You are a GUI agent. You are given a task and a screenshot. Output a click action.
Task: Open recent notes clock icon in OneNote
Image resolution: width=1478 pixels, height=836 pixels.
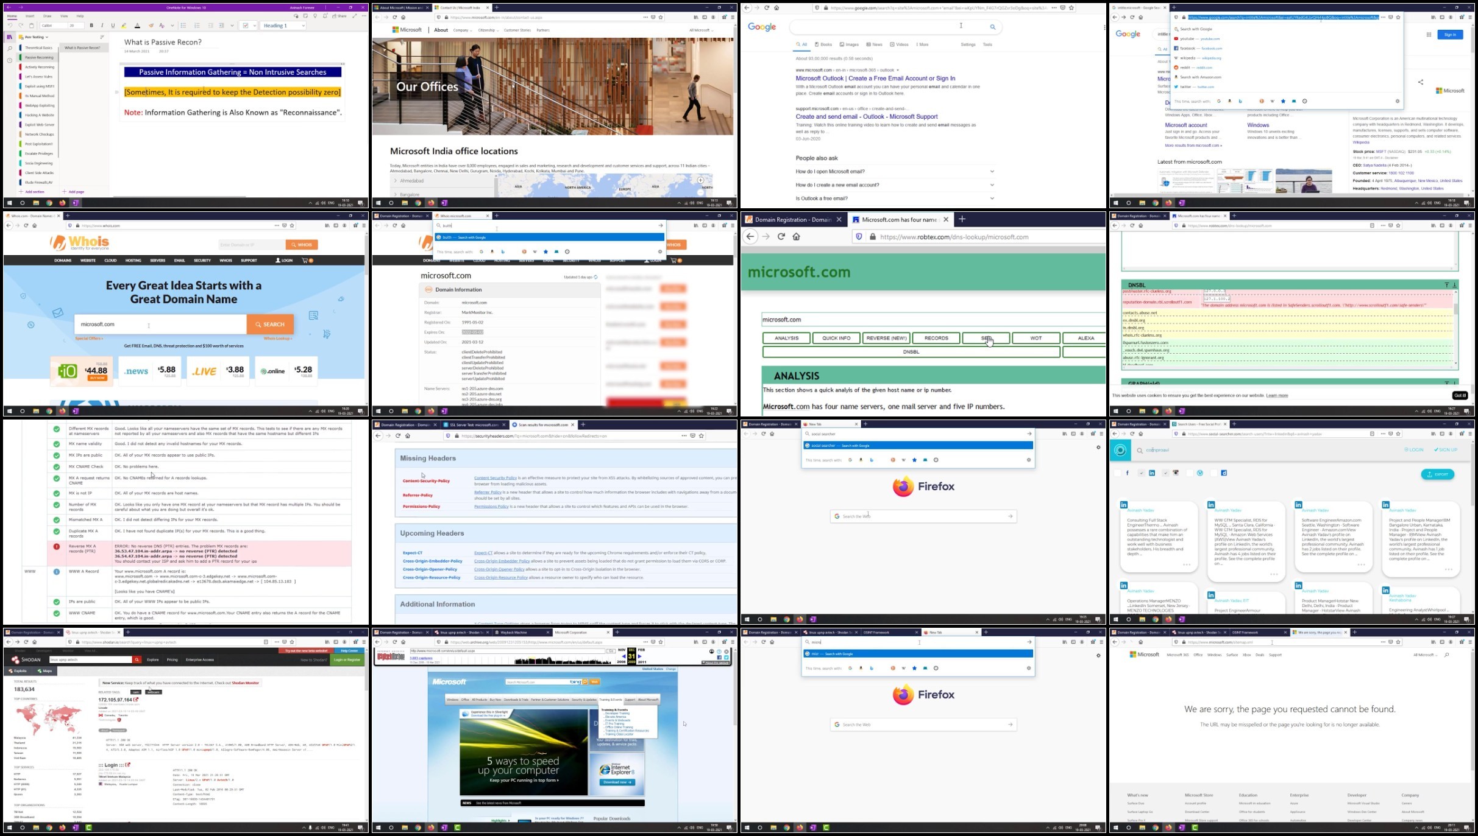point(9,60)
